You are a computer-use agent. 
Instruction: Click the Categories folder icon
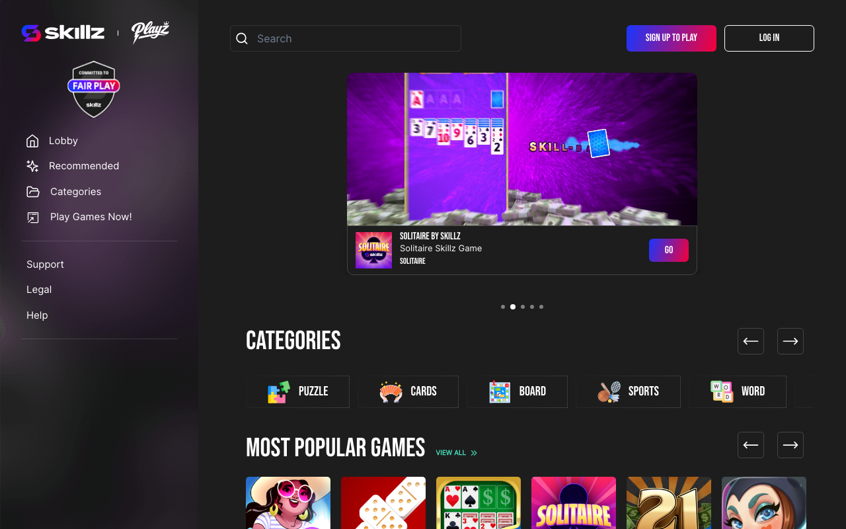pyautogui.click(x=33, y=192)
